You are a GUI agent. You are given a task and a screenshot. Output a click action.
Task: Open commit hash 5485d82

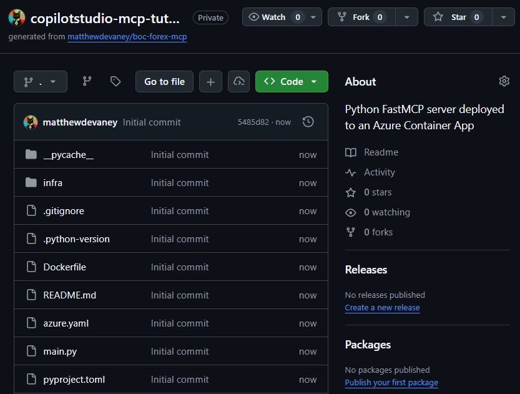point(253,122)
